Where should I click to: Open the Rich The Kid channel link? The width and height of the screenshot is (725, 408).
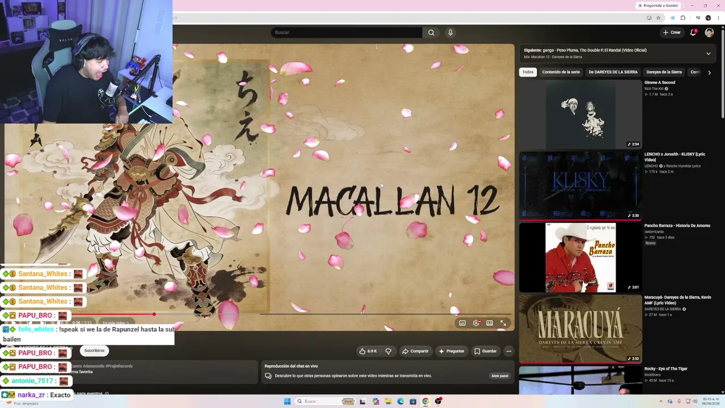[x=654, y=89]
